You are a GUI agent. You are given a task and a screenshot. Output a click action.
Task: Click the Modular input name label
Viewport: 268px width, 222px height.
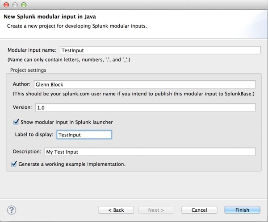(x=32, y=50)
